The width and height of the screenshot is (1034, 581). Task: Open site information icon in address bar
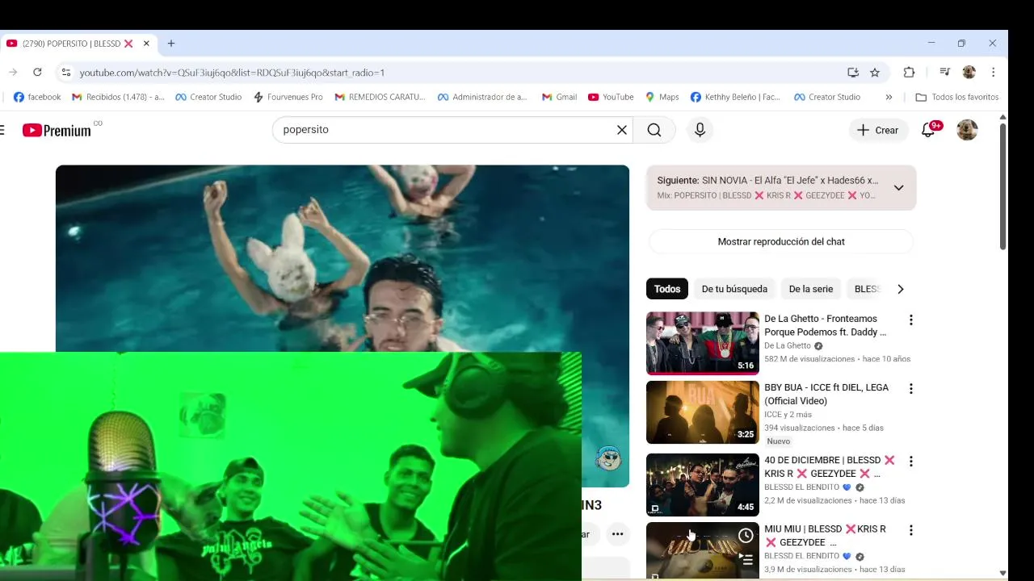pyautogui.click(x=66, y=73)
